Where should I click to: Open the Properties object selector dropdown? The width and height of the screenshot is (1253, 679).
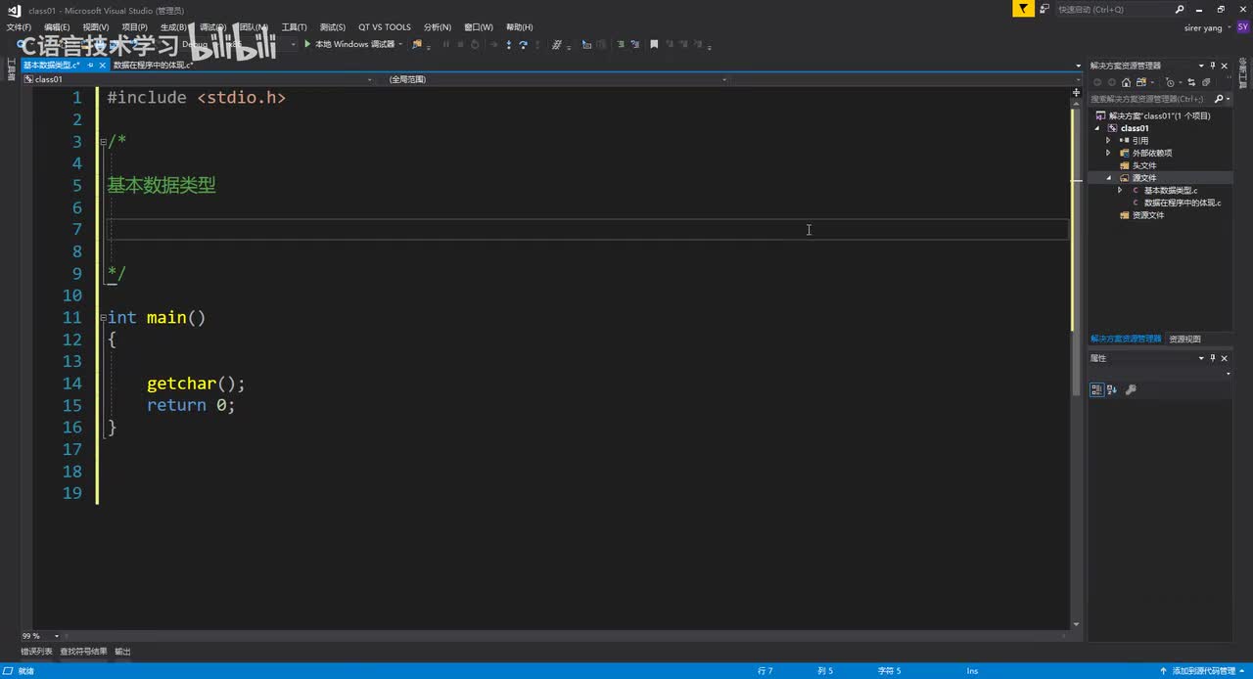point(1228,374)
